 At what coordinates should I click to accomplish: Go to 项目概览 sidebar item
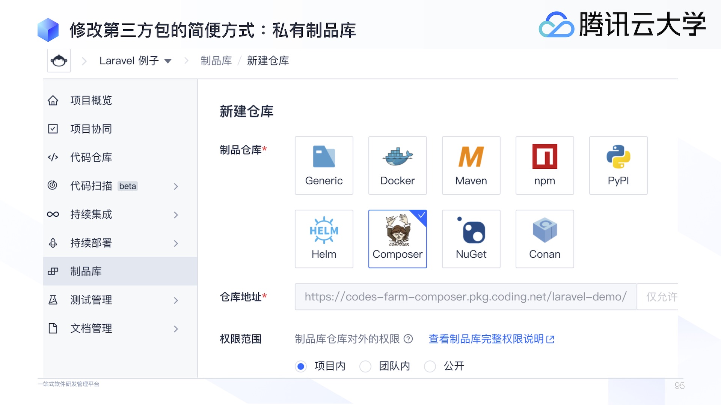tap(91, 100)
